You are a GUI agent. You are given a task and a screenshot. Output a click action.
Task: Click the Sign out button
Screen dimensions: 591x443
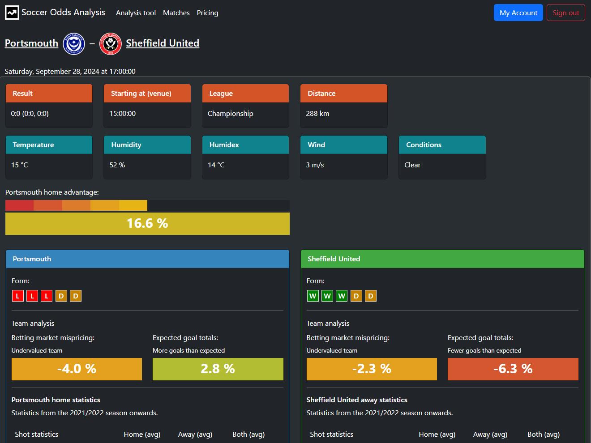tap(566, 13)
